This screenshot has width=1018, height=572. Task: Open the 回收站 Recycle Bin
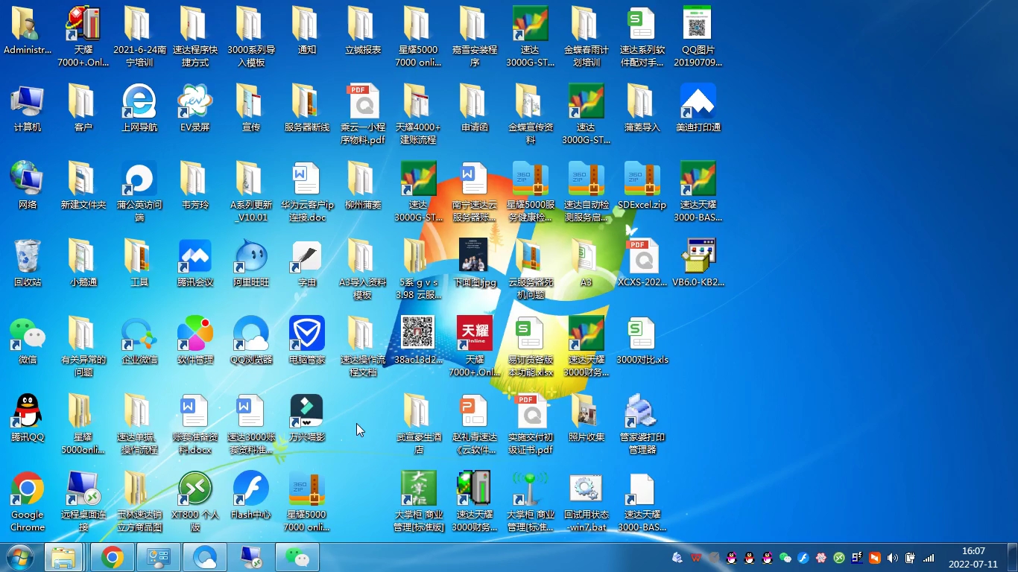[x=28, y=264]
